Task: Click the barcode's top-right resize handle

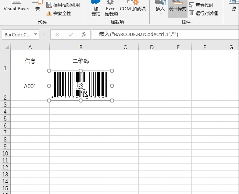Action: (x=112, y=71)
